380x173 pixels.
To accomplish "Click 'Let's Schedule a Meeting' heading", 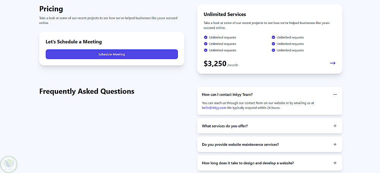I will click(74, 42).
